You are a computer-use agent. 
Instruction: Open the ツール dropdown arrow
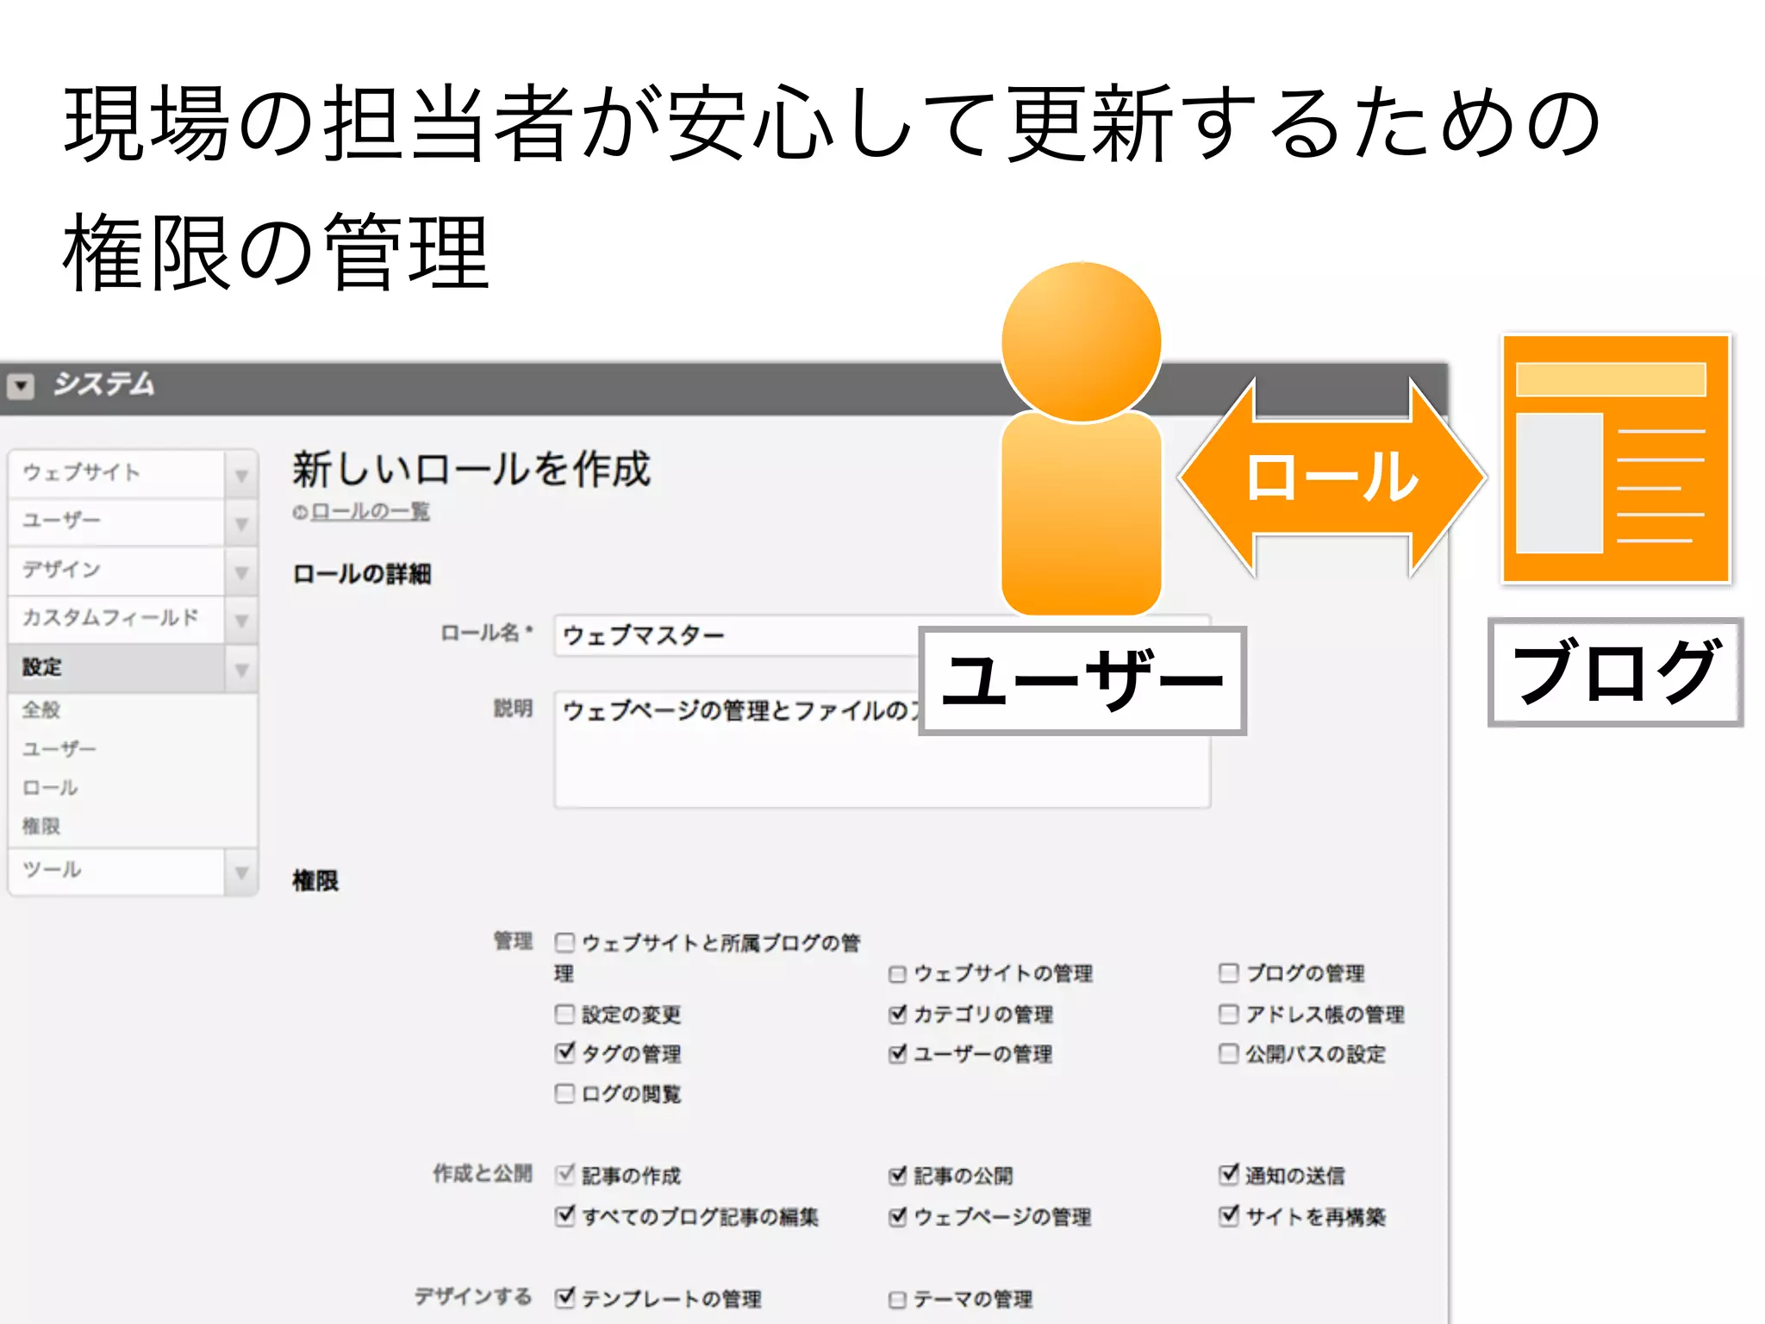pos(241,872)
